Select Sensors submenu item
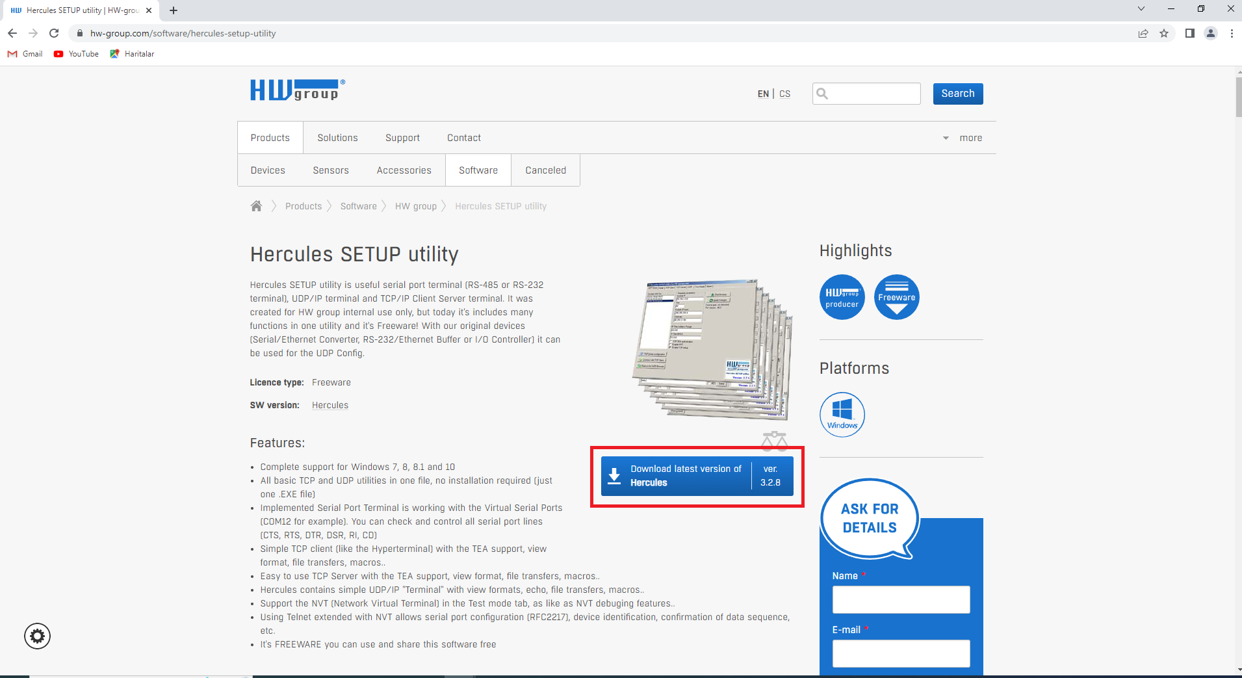 (331, 170)
